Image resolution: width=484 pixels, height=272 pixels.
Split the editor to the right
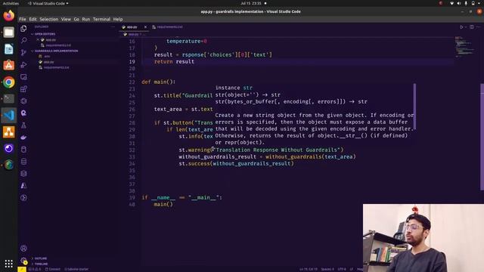[472, 27]
